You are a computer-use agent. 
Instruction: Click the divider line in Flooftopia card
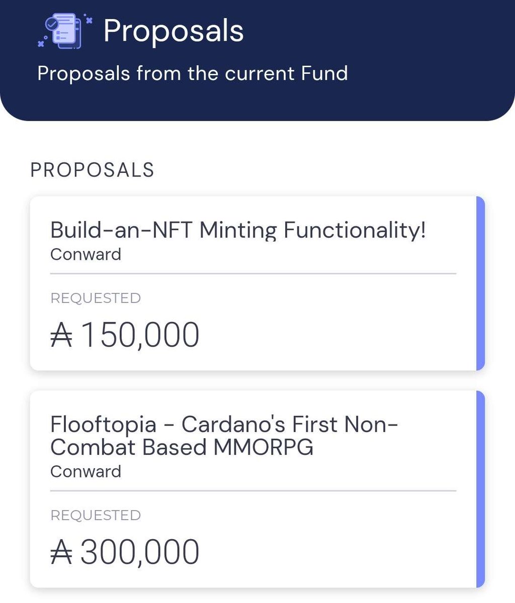[x=253, y=490]
